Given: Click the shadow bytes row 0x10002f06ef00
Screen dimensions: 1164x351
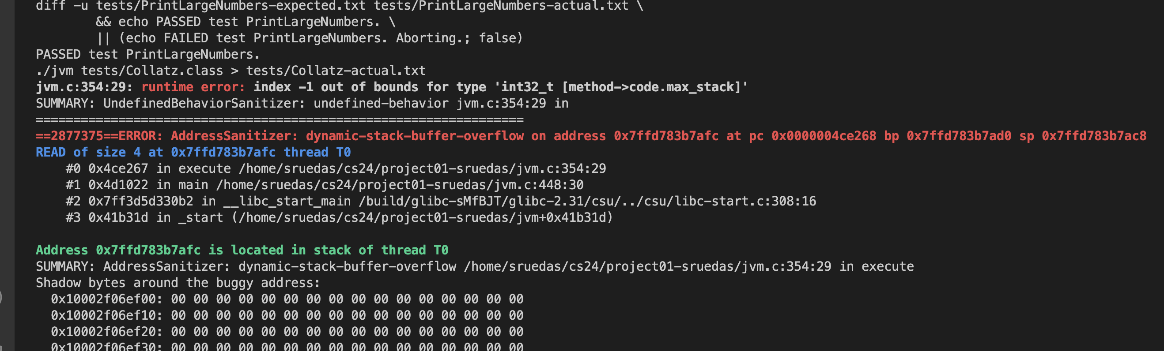Looking at the screenshot, I should pyautogui.click(x=287, y=299).
